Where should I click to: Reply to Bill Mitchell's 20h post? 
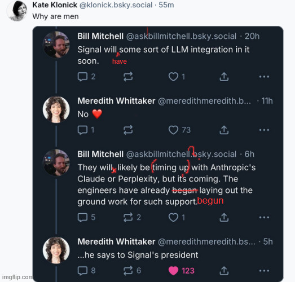[x=86, y=77]
